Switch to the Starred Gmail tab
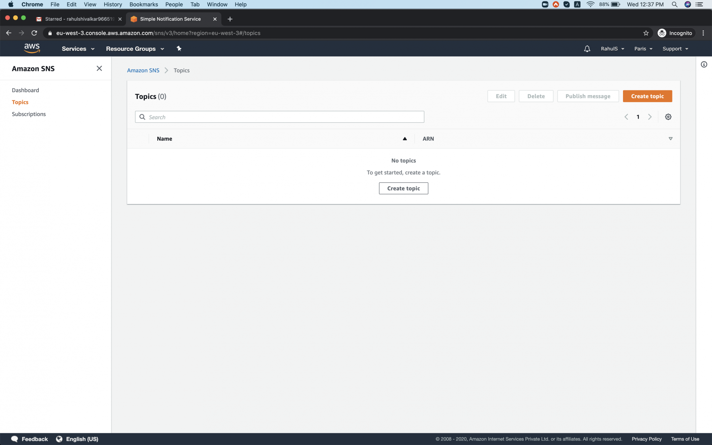The width and height of the screenshot is (712, 445). pos(79,19)
